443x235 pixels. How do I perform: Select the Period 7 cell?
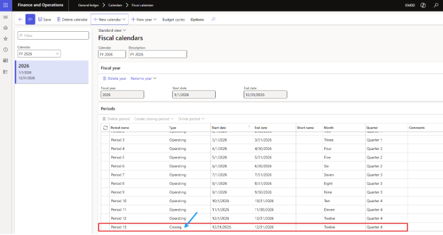point(118,175)
